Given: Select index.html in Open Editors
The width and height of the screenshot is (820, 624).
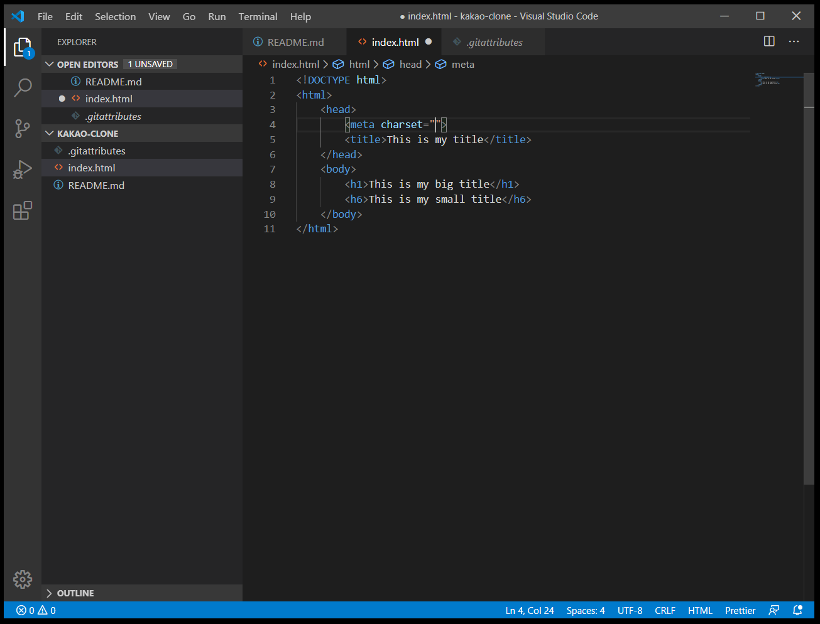Looking at the screenshot, I should pos(142,99).
